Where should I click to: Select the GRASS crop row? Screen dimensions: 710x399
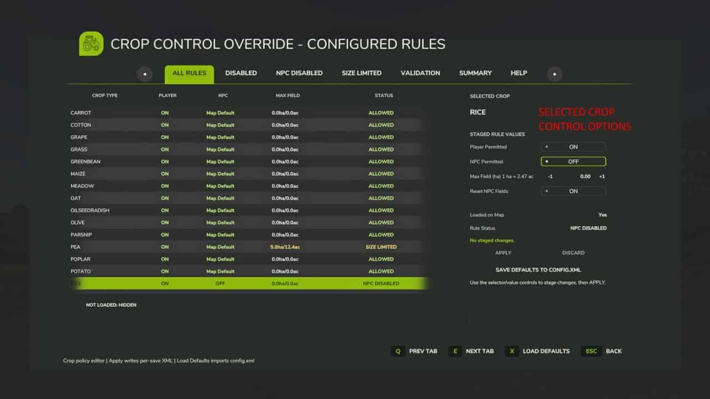pos(248,150)
